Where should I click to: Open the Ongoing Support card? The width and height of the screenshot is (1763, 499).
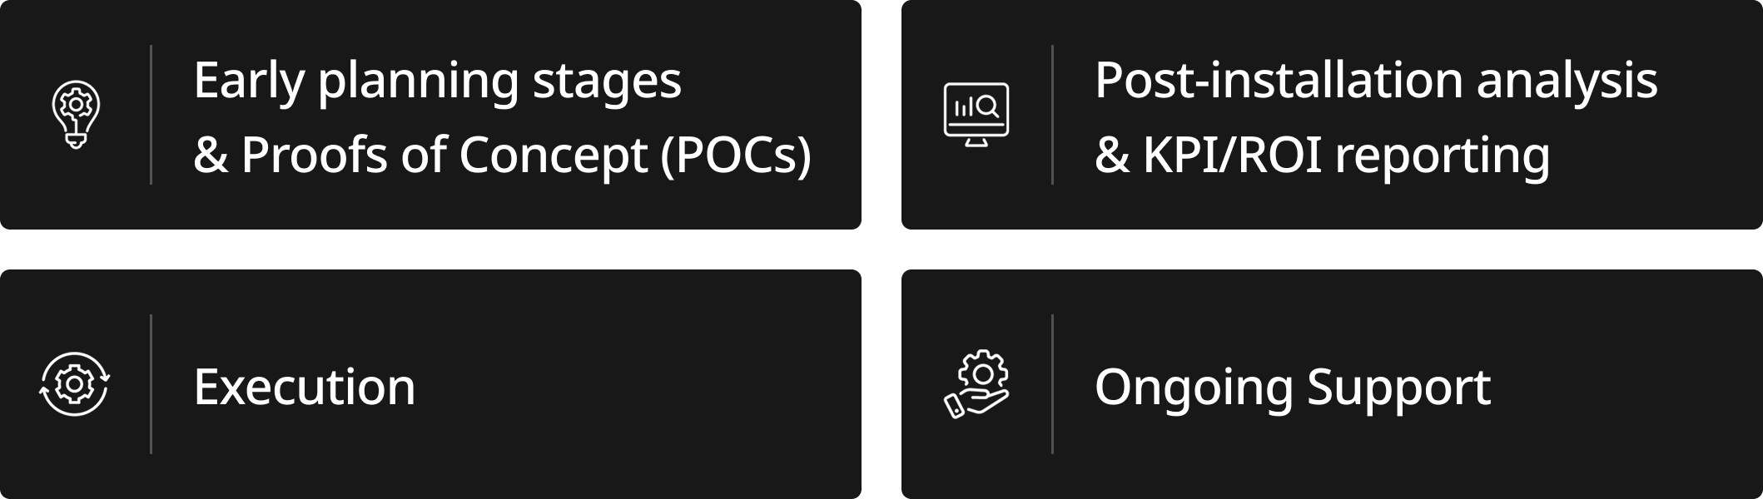(1332, 384)
